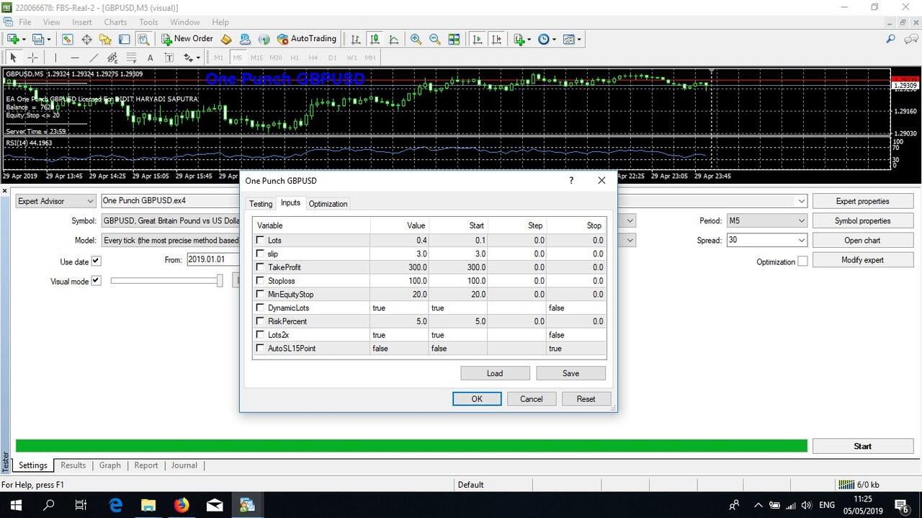
Task: Tick the TakeProfit optimization checkbox
Action: [260, 267]
